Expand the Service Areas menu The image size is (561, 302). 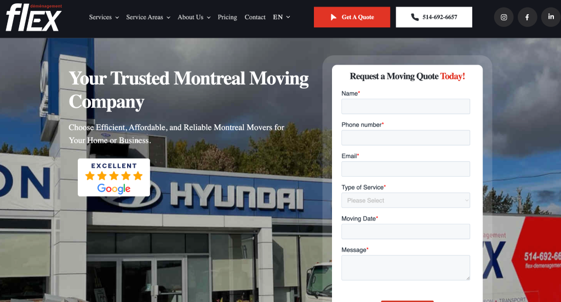coord(148,17)
